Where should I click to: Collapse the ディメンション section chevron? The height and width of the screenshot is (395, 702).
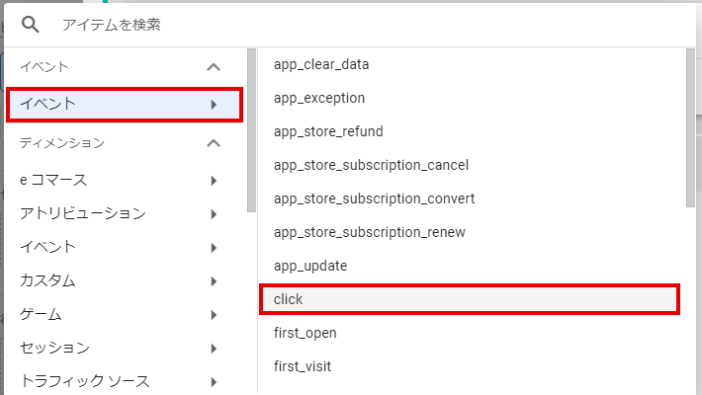pyautogui.click(x=214, y=144)
